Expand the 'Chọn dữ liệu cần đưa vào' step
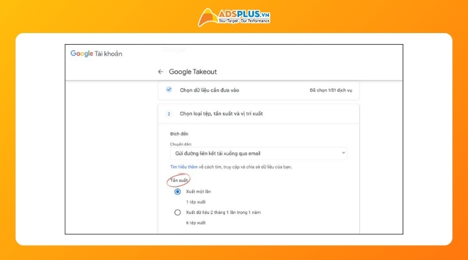Viewport: 468px width, 260px height. 259,90
